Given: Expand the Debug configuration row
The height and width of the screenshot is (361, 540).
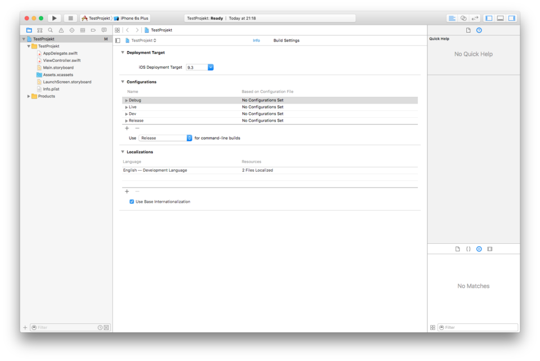Looking at the screenshot, I should 127,100.
